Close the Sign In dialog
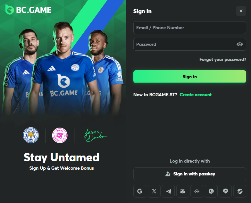Viewport: 251px width, 203px height. pyautogui.click(x=241, y=11)
